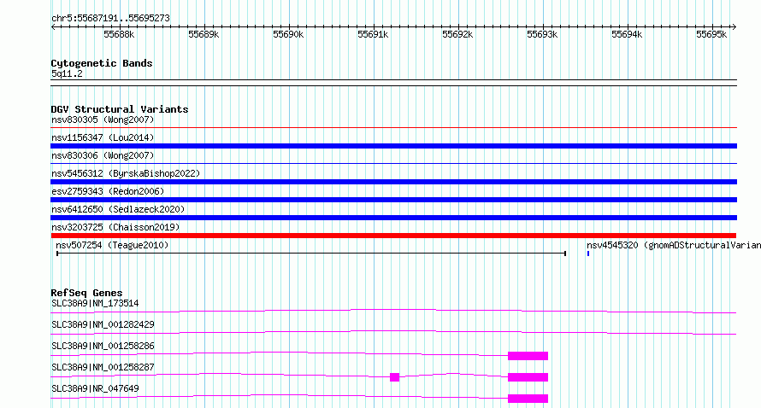Click the thick blue bar under nsv5456312

[x=393, y=182]
